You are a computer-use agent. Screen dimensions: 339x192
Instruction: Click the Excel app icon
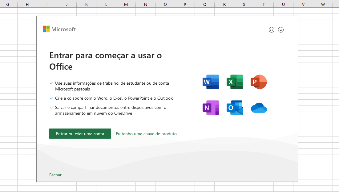(235, 82)
